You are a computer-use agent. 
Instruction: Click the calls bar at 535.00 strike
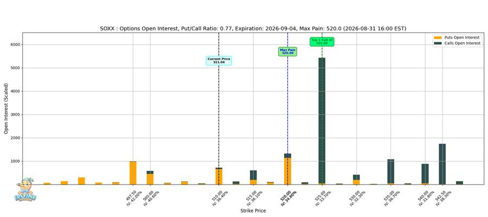[x=390, y=172]
